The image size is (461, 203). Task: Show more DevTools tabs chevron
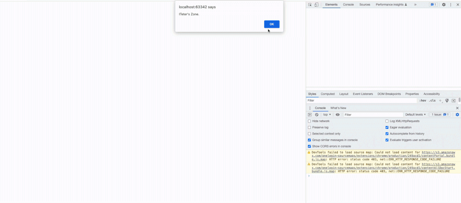[415, 5]
